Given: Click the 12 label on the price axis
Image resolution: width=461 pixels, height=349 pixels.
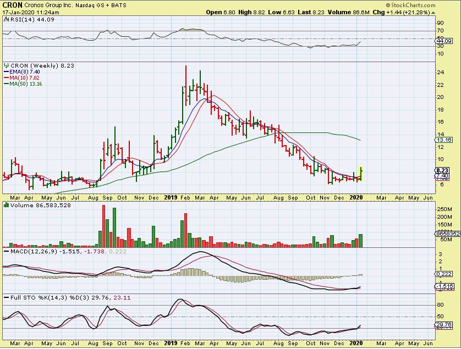Looking at the screenshot, I should click(441, 147).
